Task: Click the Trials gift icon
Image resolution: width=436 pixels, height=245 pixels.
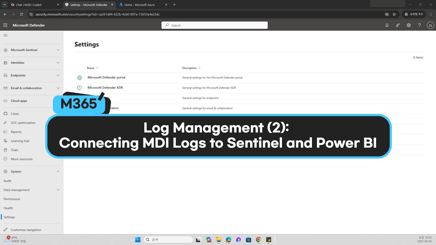Action: (x=5, y=150)
